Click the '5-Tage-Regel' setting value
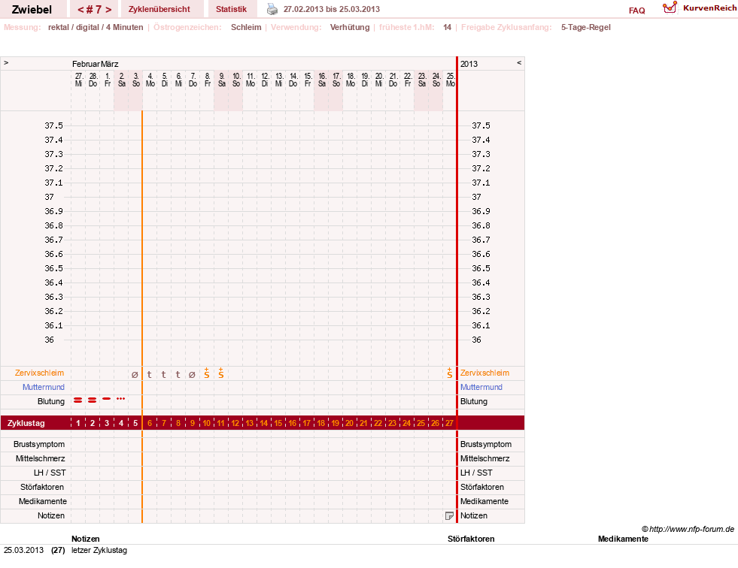Viewport: 738px width, 568px height. coord(585,27)
